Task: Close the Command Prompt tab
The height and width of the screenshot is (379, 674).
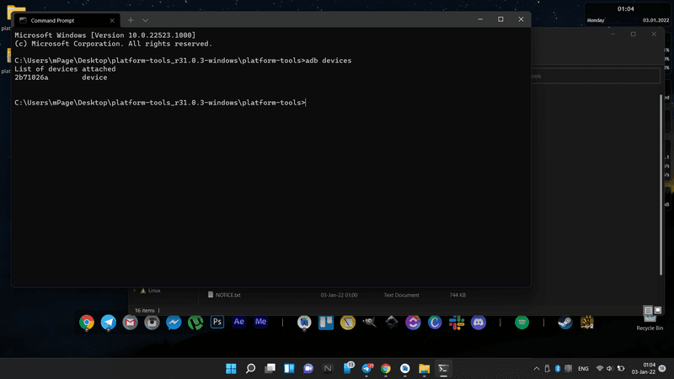Action: pos(112,20)
